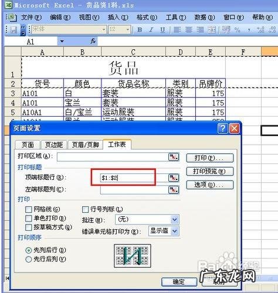The height and width of the screenshot is (293, 278).
Task: Select 先行后列 radio button
Action: [x=29, y=259]
